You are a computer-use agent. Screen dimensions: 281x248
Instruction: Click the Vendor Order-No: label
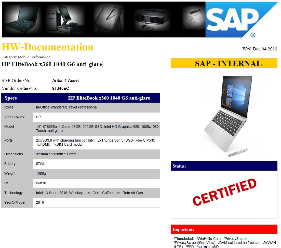tap(19, 88)
